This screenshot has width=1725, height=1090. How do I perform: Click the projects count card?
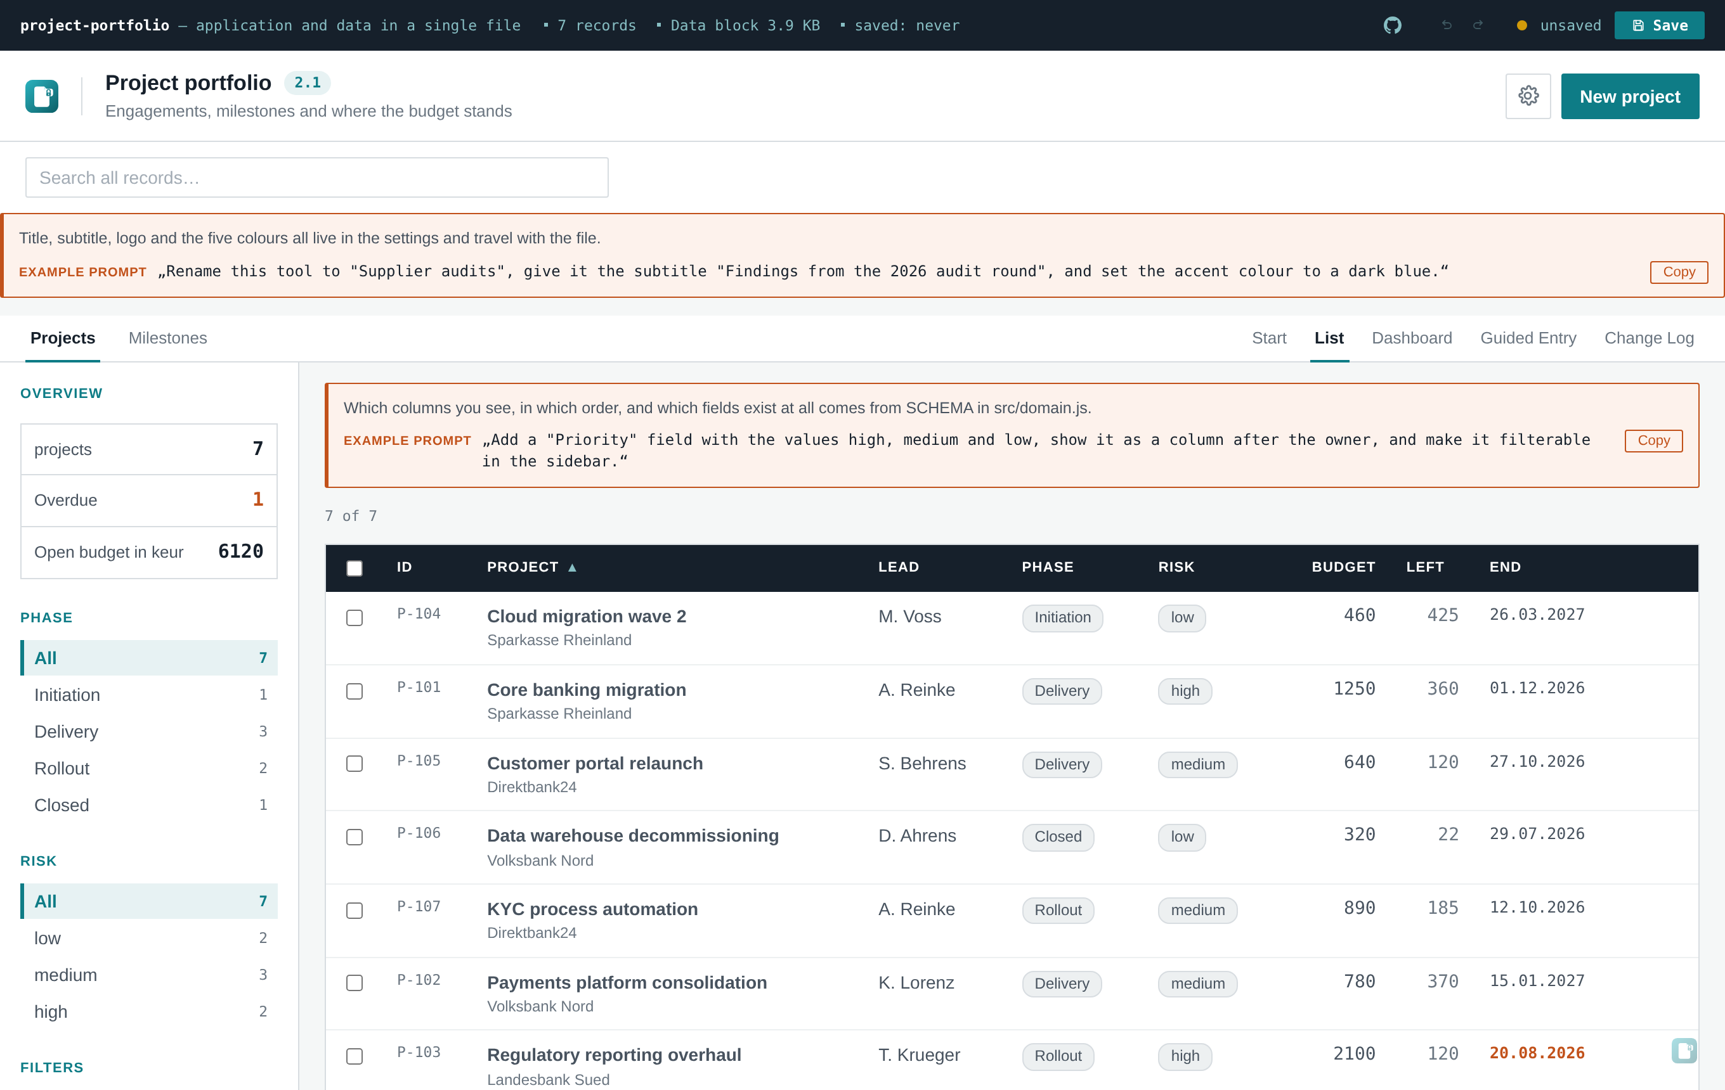[x=149, y=449]
